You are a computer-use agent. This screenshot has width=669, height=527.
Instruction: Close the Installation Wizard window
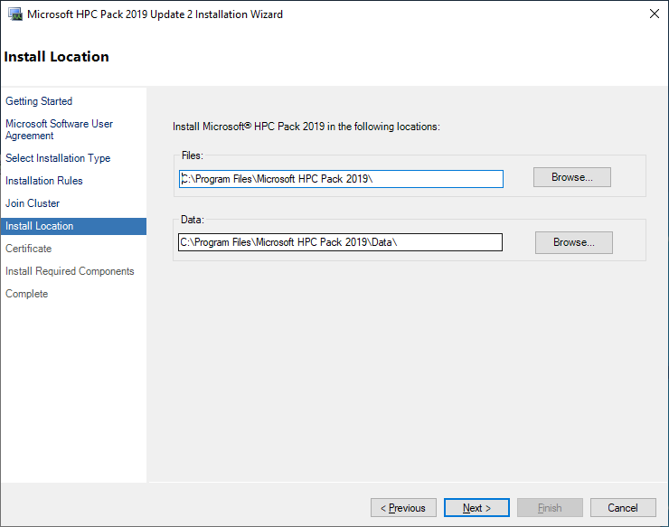[654, 14]
